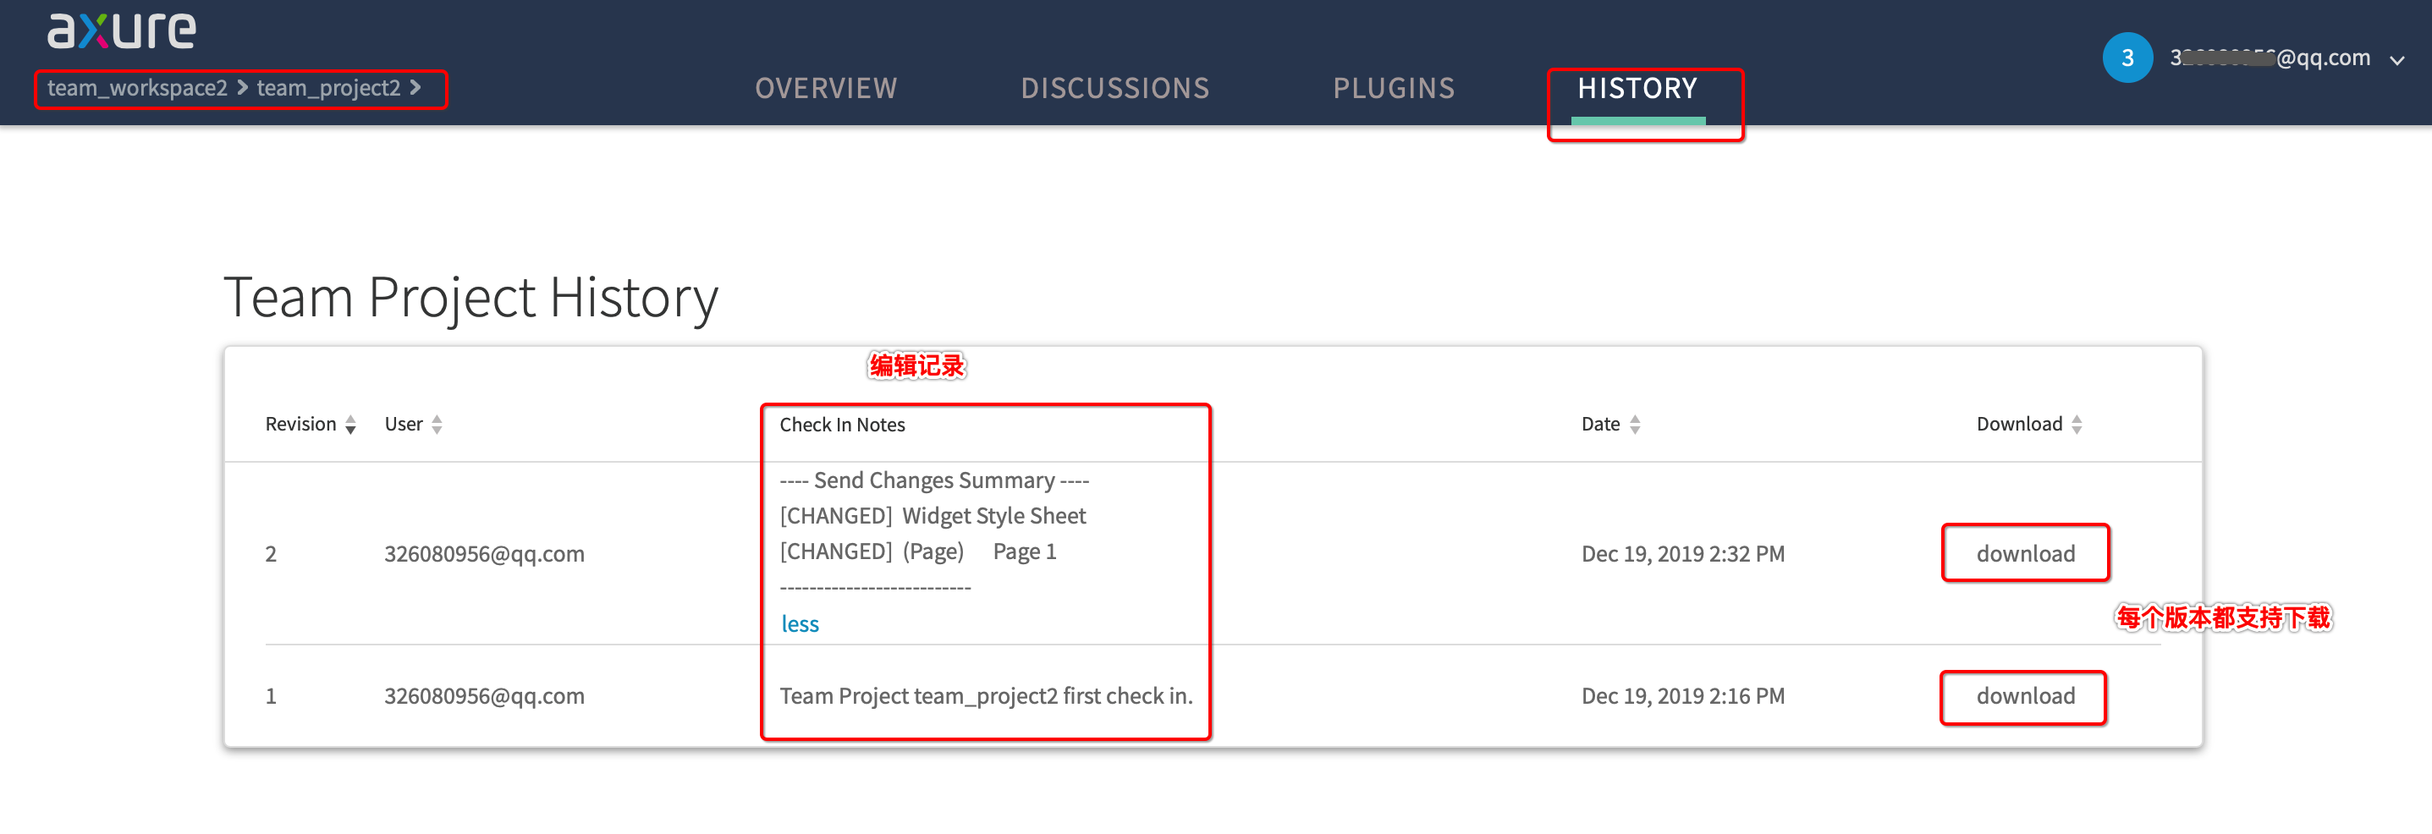Collapse notes with the less link
2432x834 pixels.
click(800, 623)
